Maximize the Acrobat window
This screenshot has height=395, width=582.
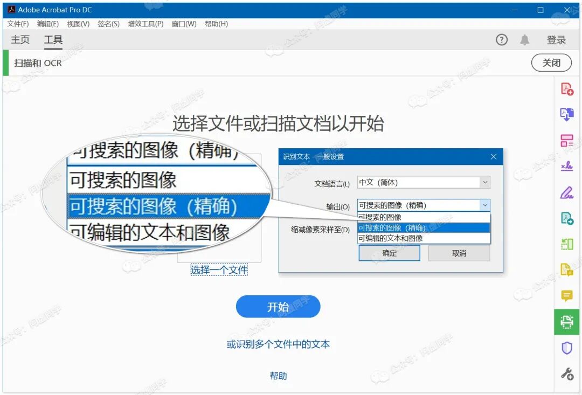541,10
